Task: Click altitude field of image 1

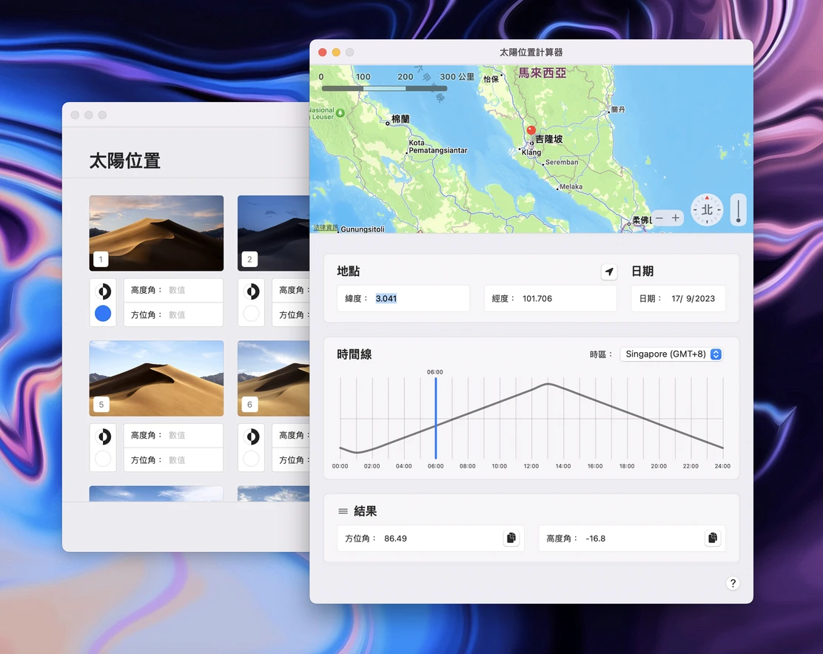Action: (x=173, y=290)
